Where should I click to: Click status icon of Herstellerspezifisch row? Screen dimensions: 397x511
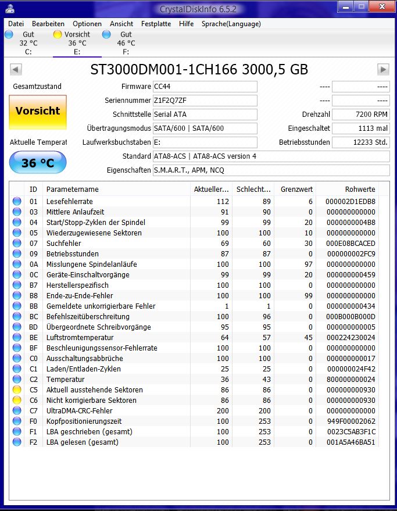click(x=17, y=285)
